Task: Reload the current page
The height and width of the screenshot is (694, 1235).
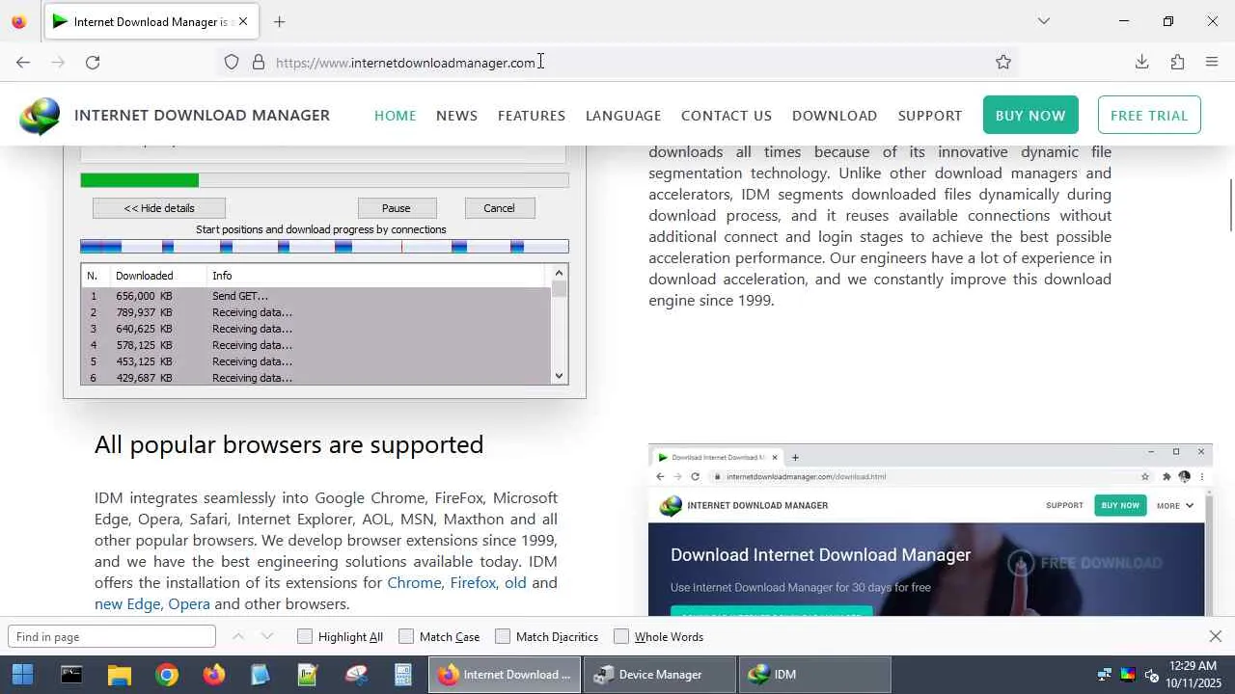Action: 93,62
